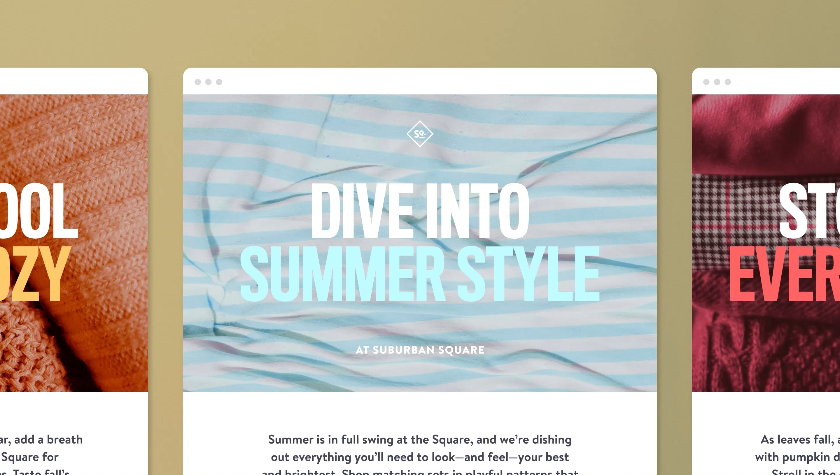
Task: Click the 'Summer is in full swing' paragraph
Action: point(420,454)
